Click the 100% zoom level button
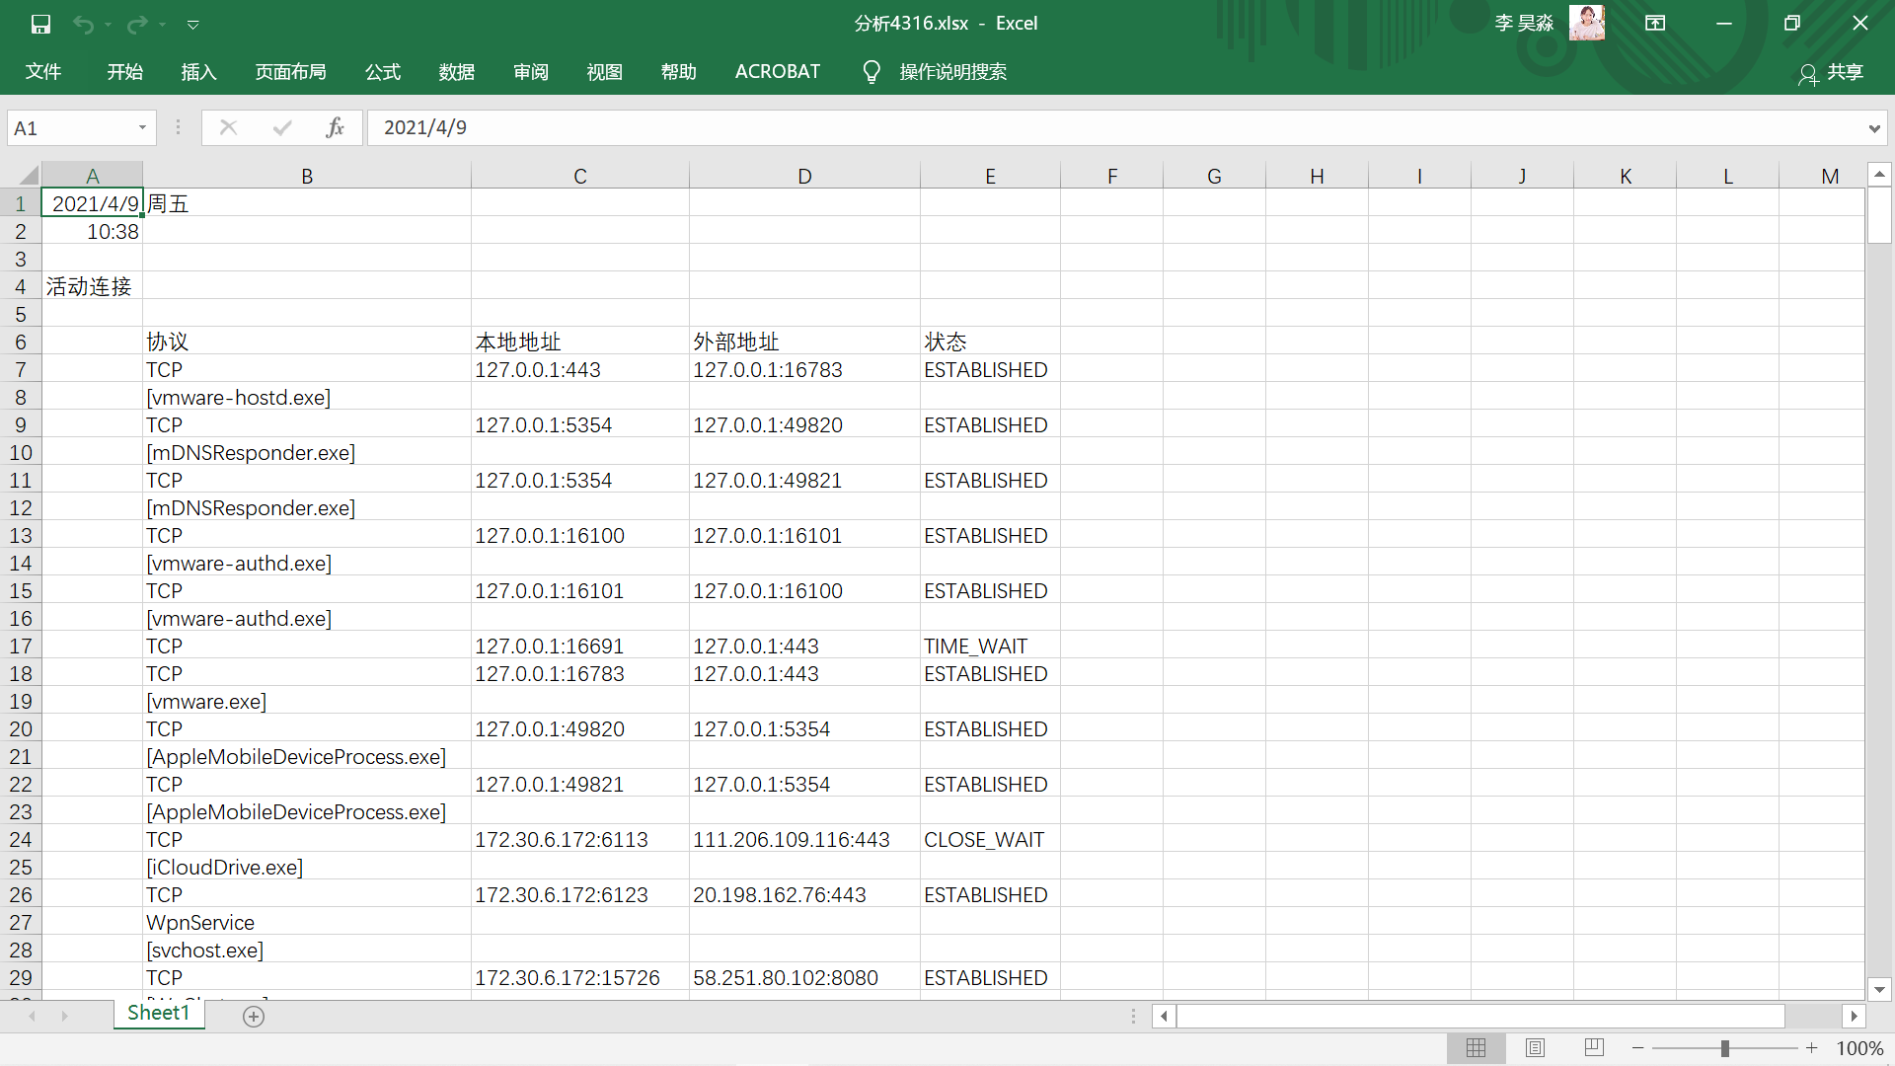 pyautogui.click(x=1859, y=1048)
